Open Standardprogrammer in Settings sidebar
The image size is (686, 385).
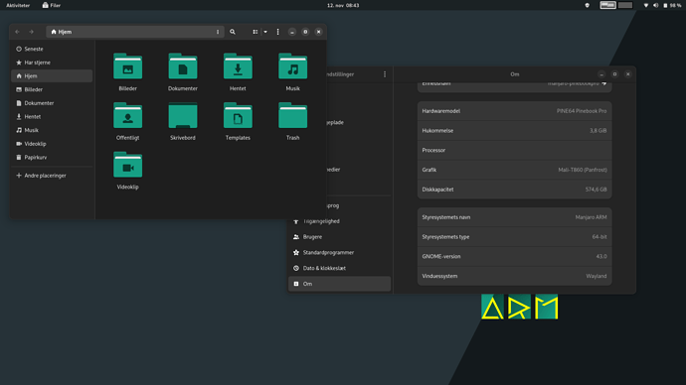[x=339, y=253]
